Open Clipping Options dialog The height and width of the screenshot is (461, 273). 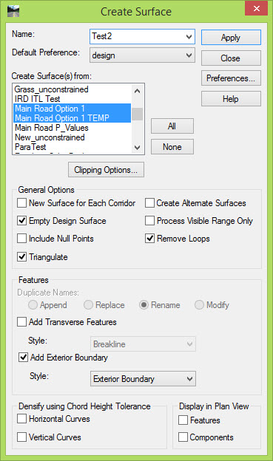106,170
